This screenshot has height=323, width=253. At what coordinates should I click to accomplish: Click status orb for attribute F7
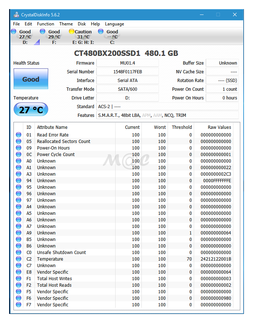pyautogui.click(x=19, y=304)
